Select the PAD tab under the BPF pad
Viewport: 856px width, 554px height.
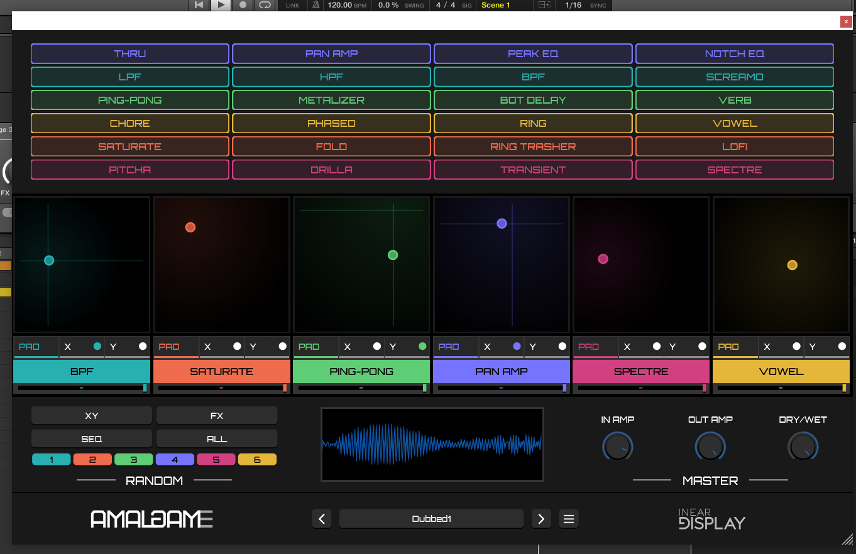click(x=30, y=347)
